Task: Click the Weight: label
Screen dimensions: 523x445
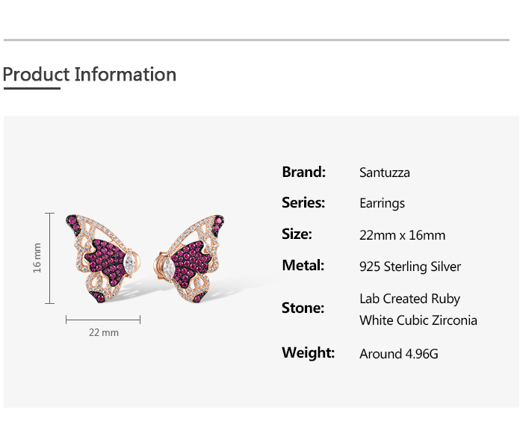Action: click(308, 352)
